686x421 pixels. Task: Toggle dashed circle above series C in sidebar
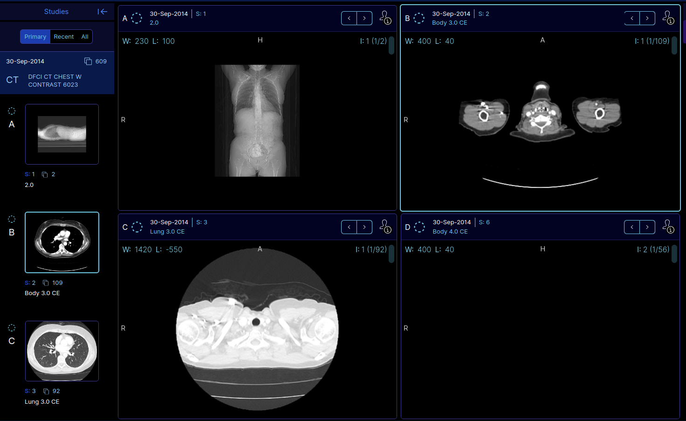(12, 328)
